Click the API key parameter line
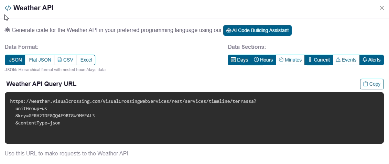389x164 pixels. (x=55, y=116)
